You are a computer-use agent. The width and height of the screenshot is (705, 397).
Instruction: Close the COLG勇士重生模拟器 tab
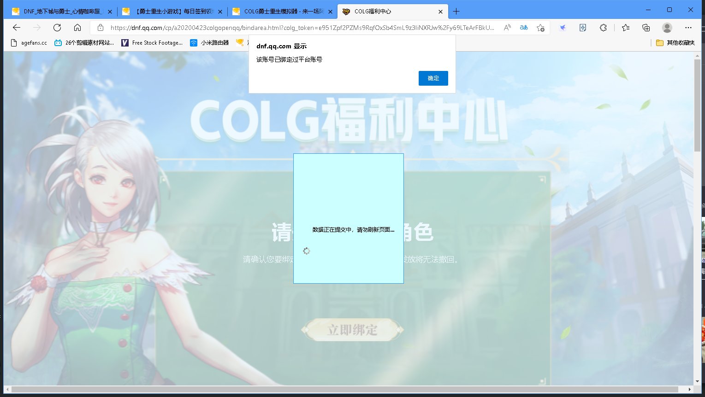click(331, 12)
